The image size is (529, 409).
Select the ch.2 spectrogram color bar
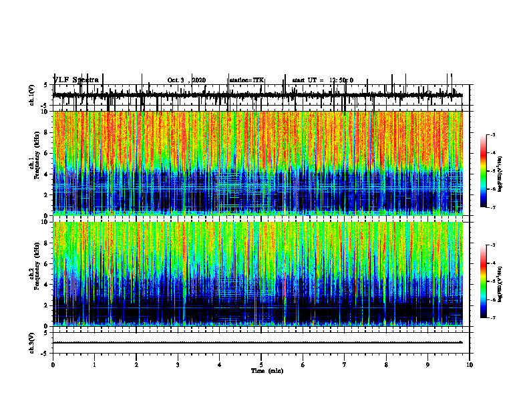pos(483,281)
